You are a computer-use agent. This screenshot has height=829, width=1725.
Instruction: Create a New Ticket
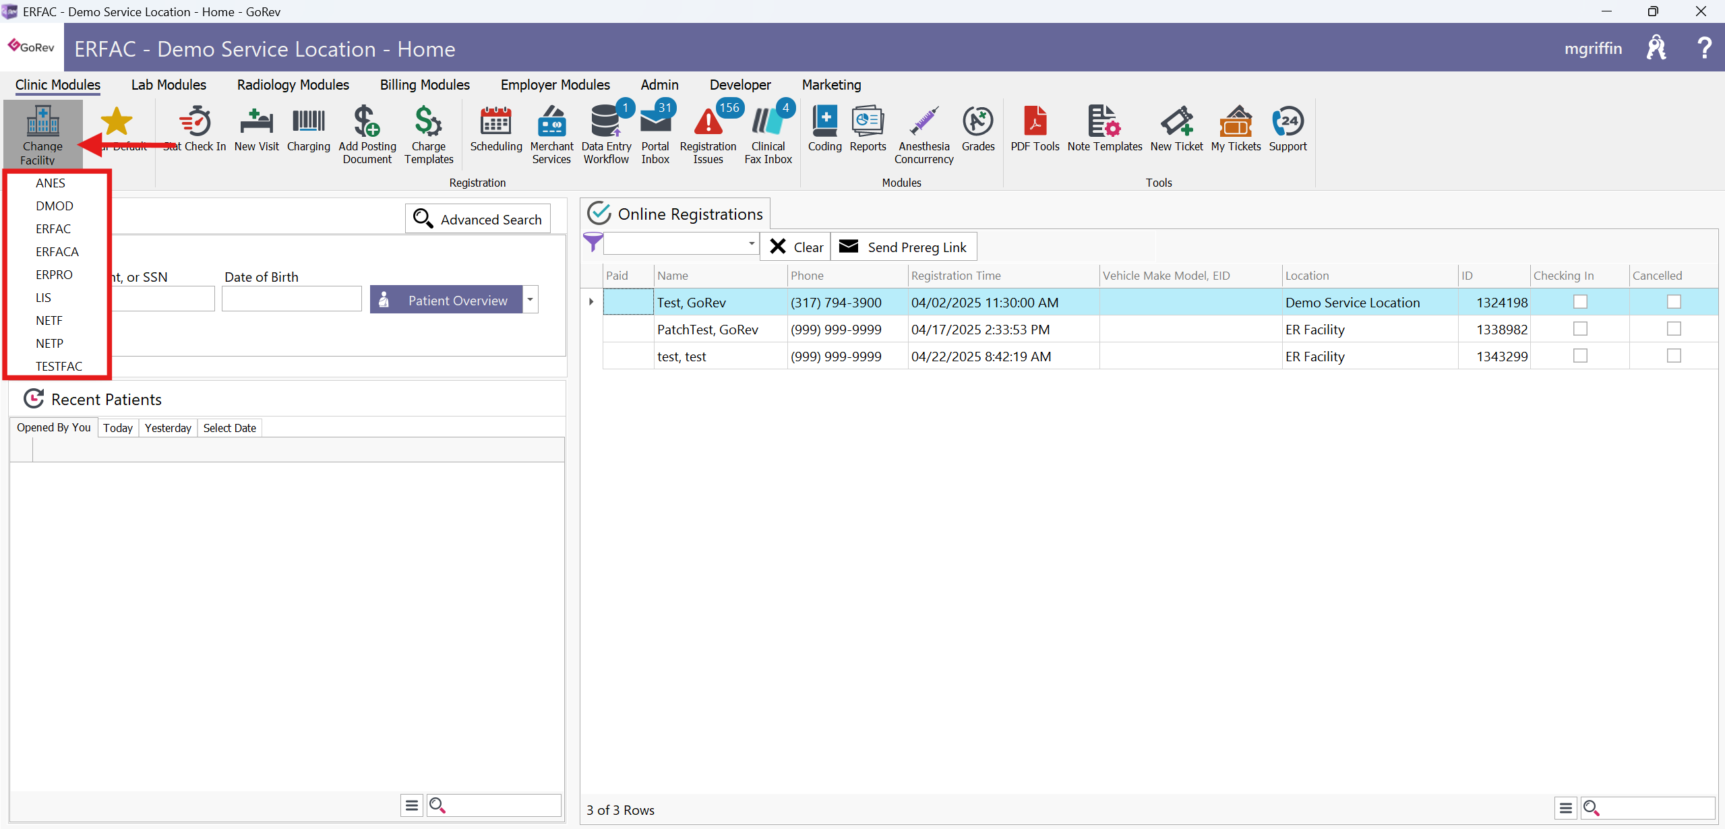point(1176,129)
